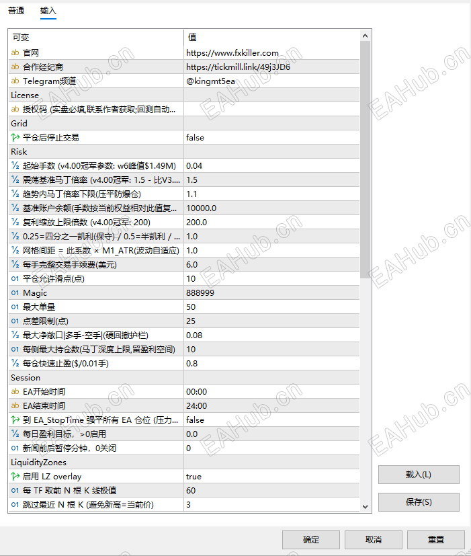Click the boolean icon beside 到 EA_StopTime 强平
The width and height of the screenshot is (471, 556).
click(x=15, y=420)
